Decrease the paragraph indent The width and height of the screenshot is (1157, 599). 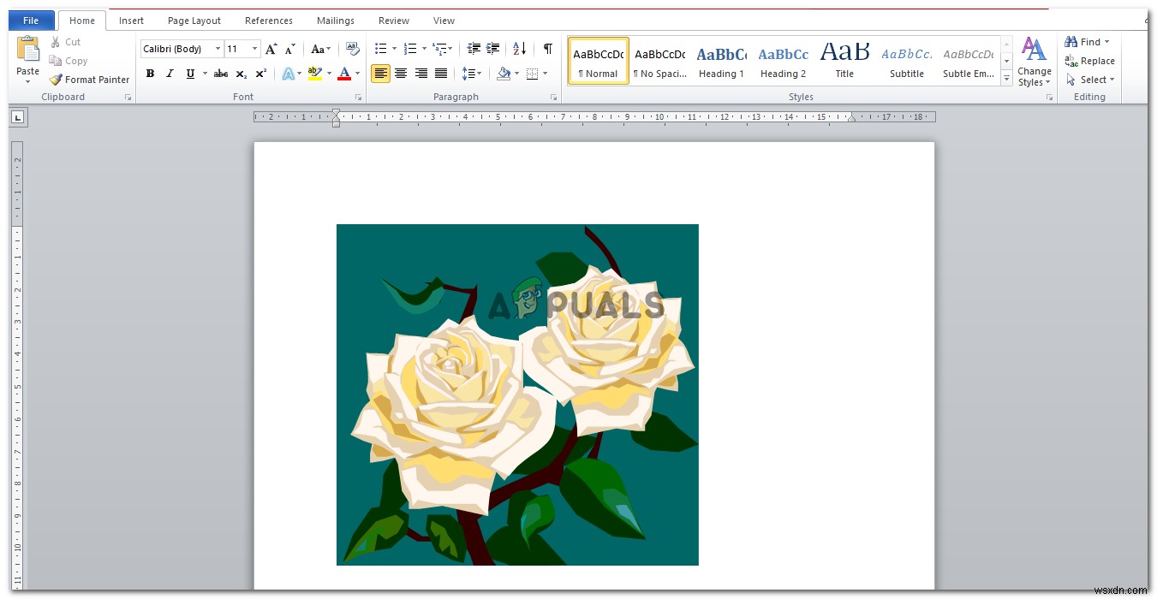pyautogui.click(x=474, y=49)
